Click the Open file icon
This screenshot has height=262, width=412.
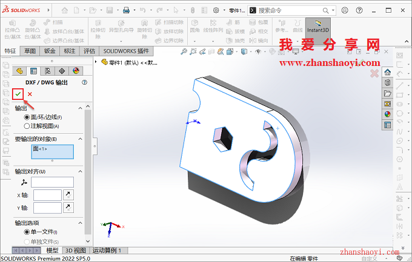point(93,10)
